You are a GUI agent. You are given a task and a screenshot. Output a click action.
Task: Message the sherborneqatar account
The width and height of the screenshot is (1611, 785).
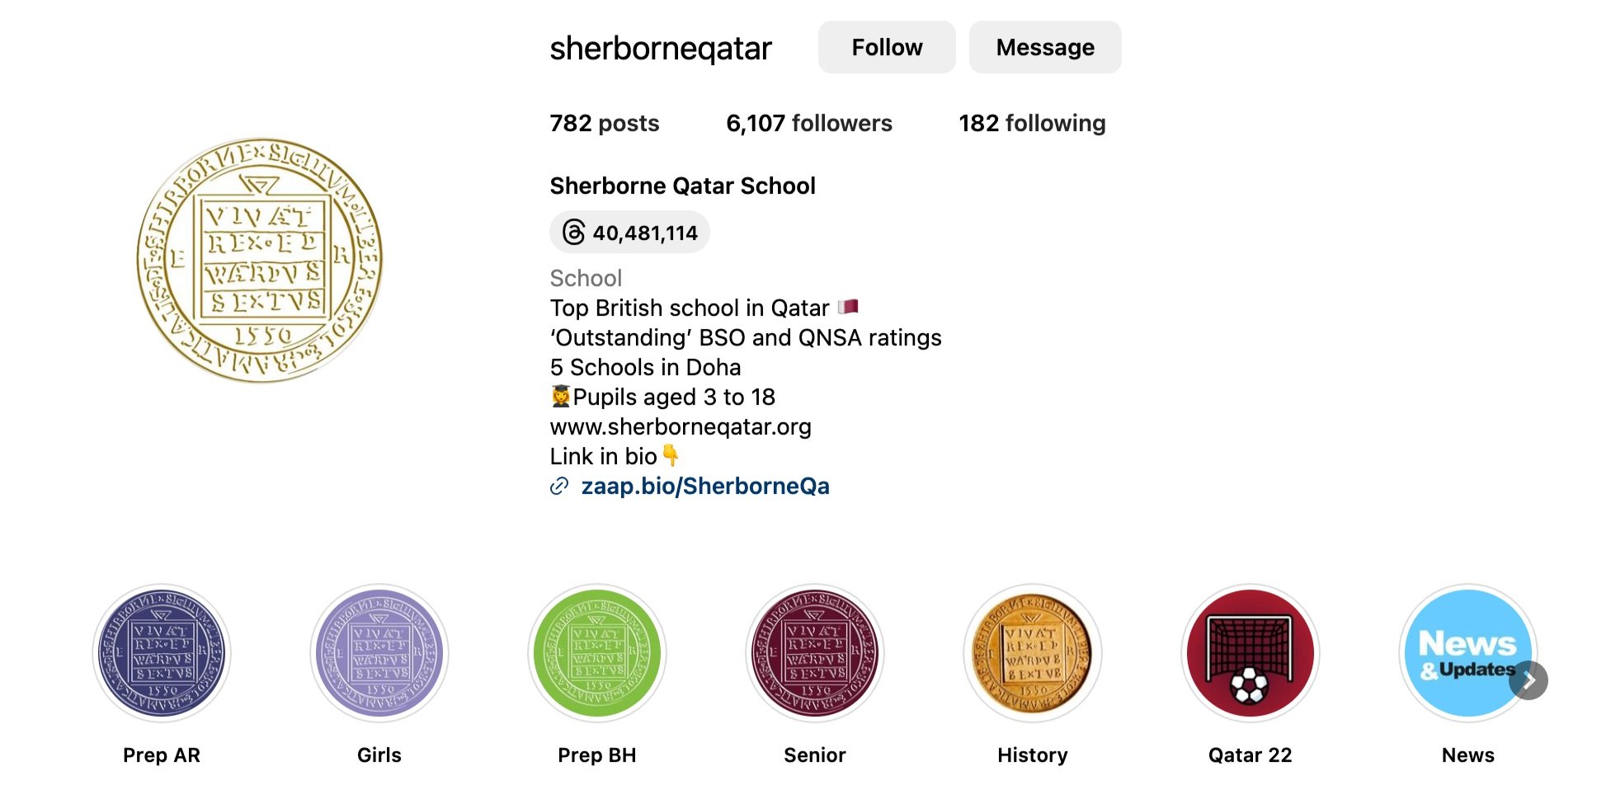(1045, 48)
